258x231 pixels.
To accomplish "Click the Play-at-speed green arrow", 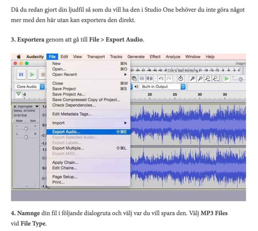I will (227, 79).
